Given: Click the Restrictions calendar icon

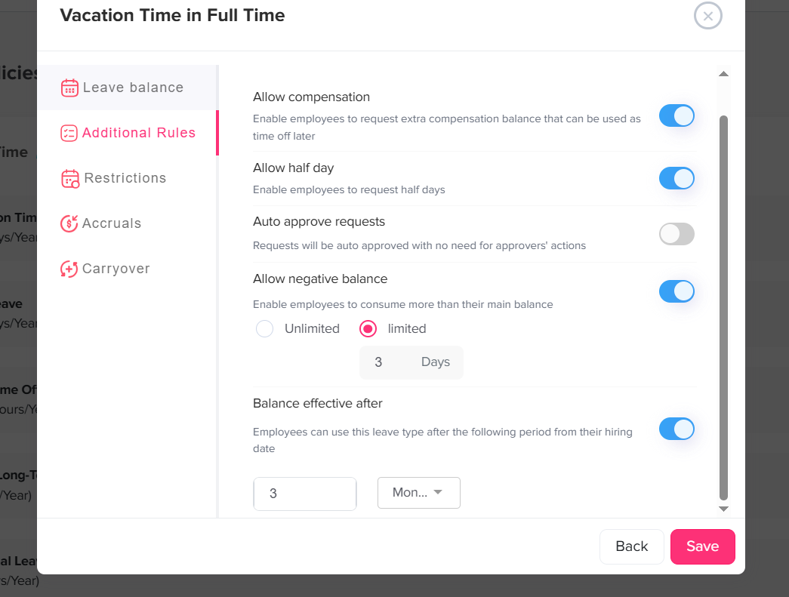Looking at the screenshot, I should 70,179.
